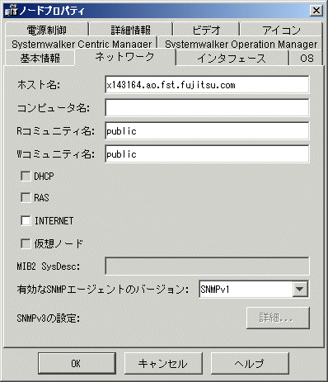Confirm settings with the OK button
This screenshot has width=328, height=382.
pos(77,364)
